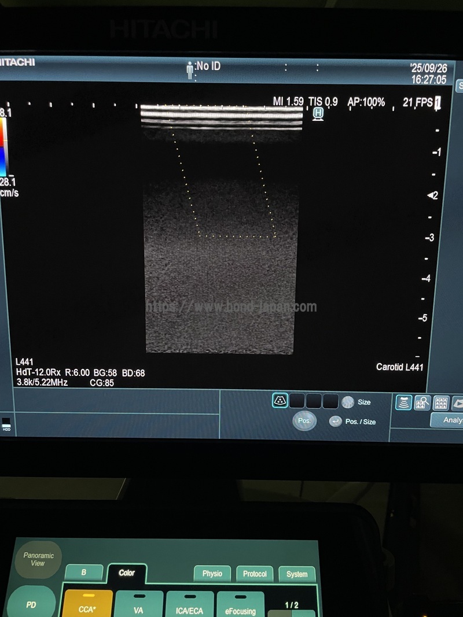Click the enter-arrow Pos. / Size icon
Image resolution: width=463 pixels, height=617 pixels.
(335, 422)
